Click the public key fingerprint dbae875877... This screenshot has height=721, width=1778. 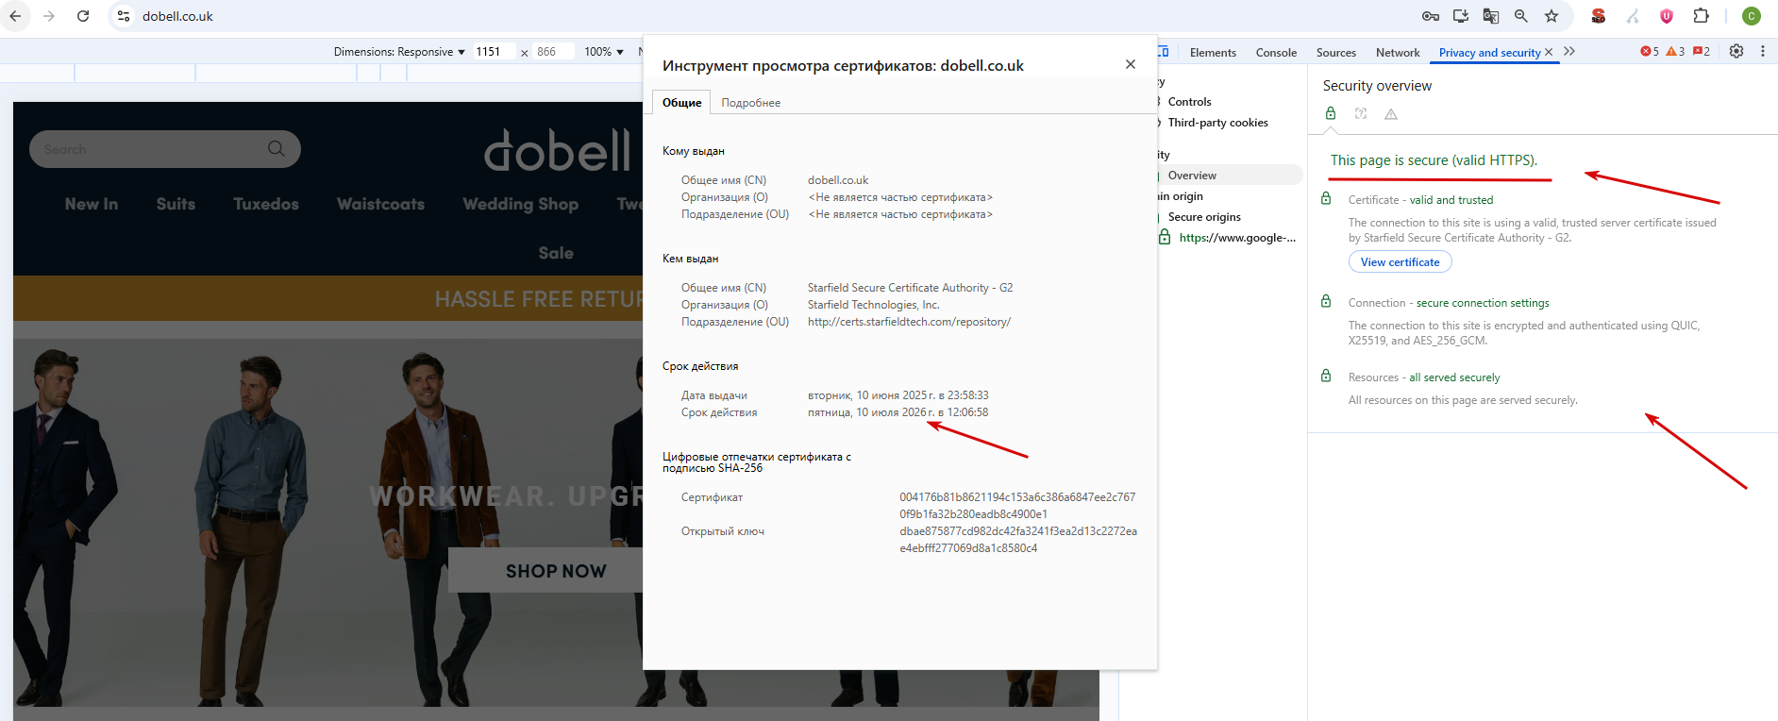(x=1018, y=540)
